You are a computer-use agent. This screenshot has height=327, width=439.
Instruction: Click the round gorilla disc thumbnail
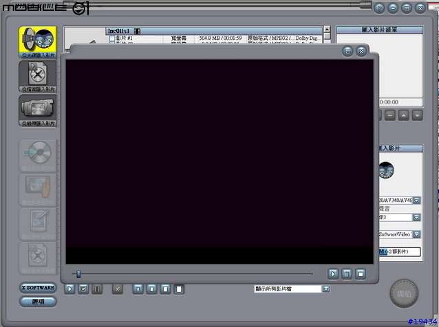(x=387, y=170)
